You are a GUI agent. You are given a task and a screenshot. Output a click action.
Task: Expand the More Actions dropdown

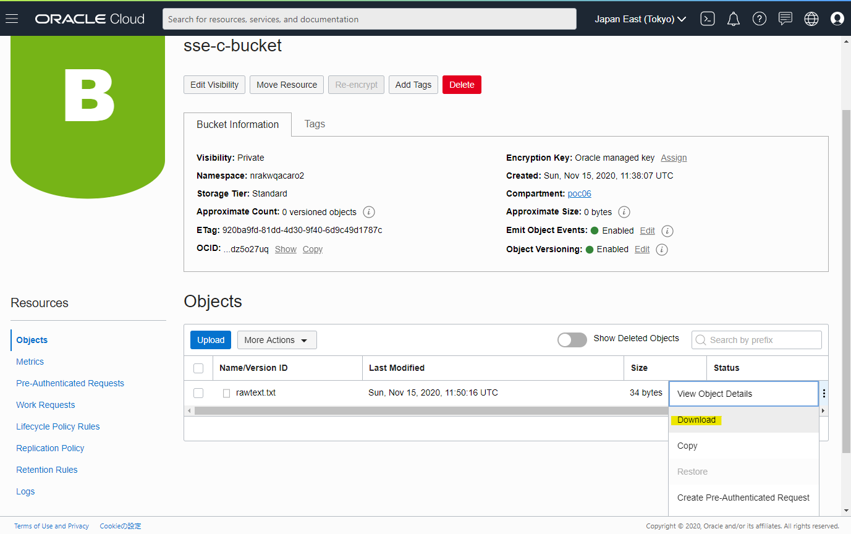pos(277,340)
